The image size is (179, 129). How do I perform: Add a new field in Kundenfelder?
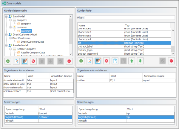81,61
